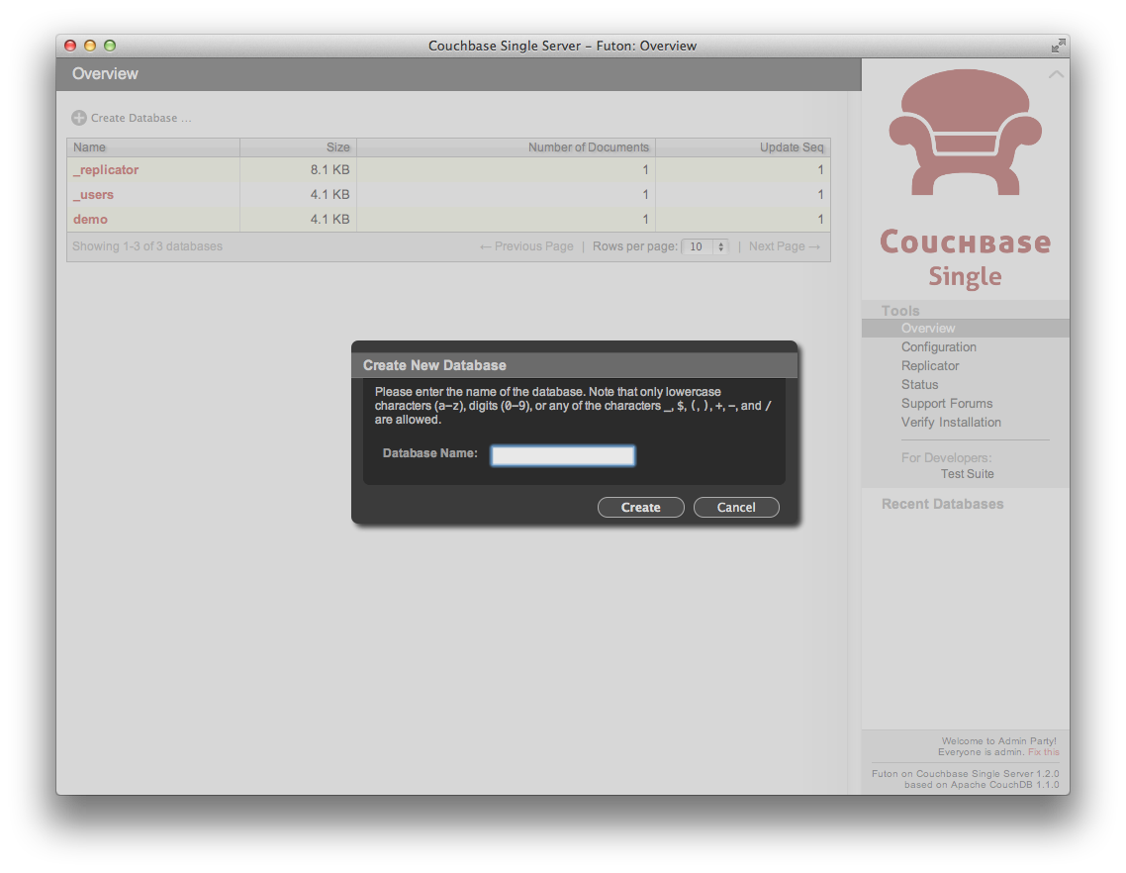Close the window with the red button
The image size is (1126, 873).
[70, 46]
